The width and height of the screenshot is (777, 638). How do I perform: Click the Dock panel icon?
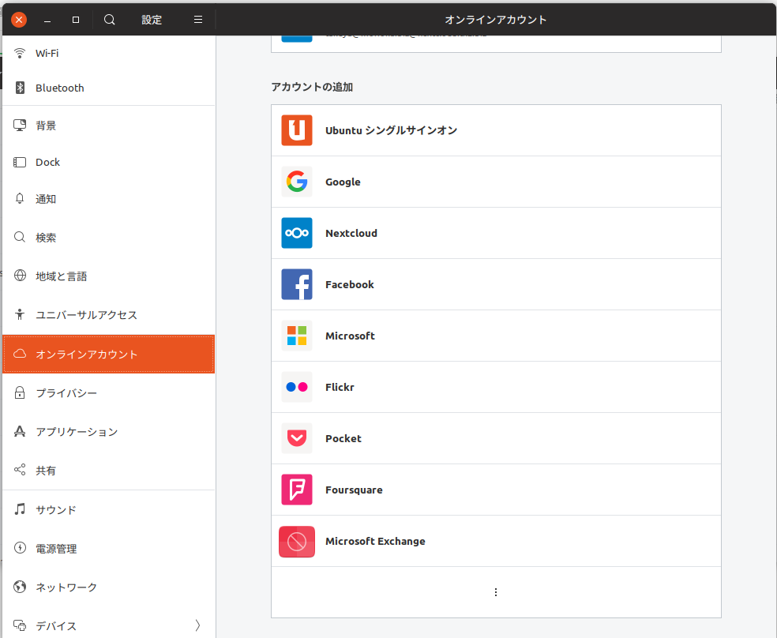pos(20,162)
